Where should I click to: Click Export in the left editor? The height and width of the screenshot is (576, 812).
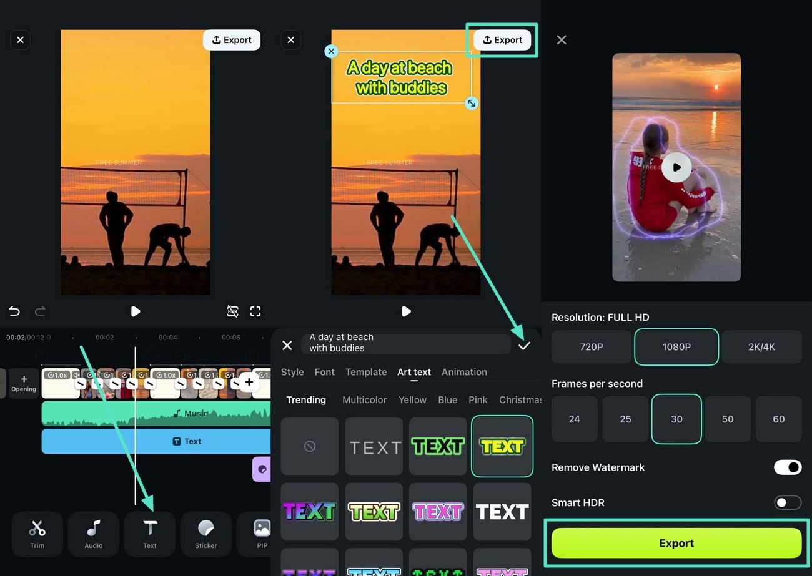pos(232,40)
